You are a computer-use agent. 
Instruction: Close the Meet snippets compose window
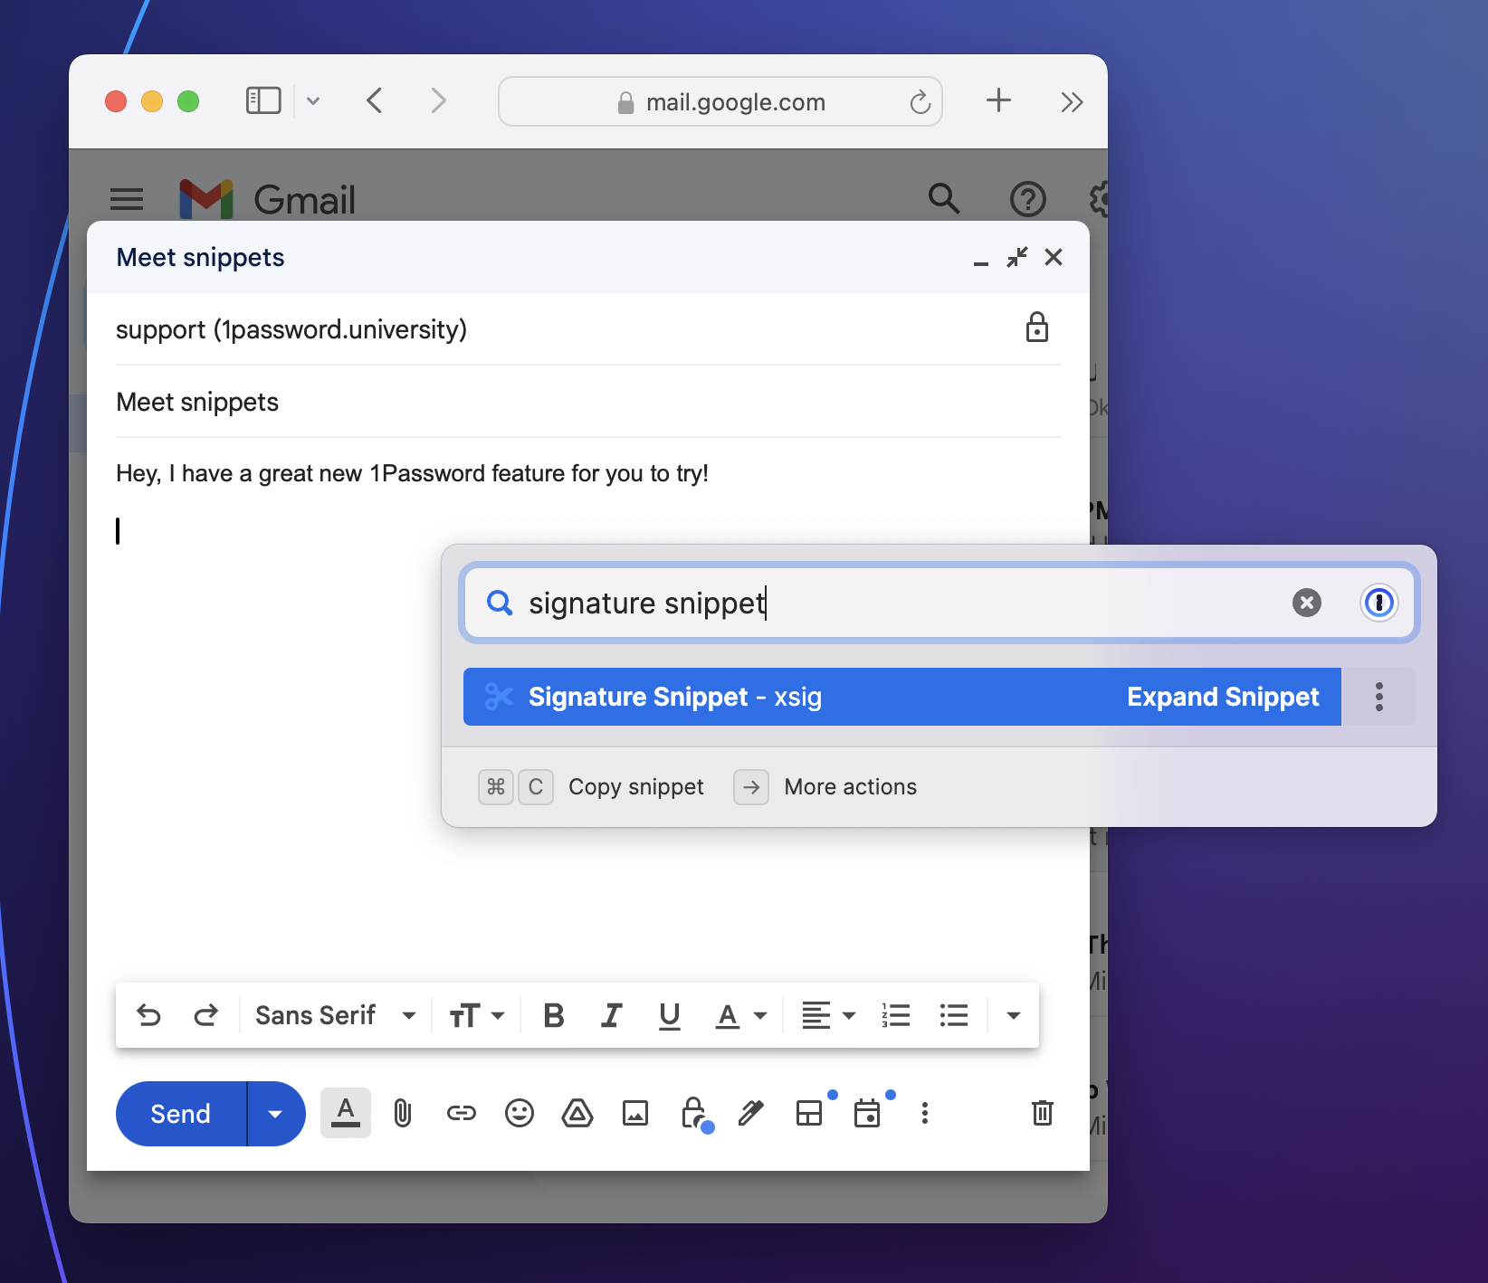(1054, 257)
